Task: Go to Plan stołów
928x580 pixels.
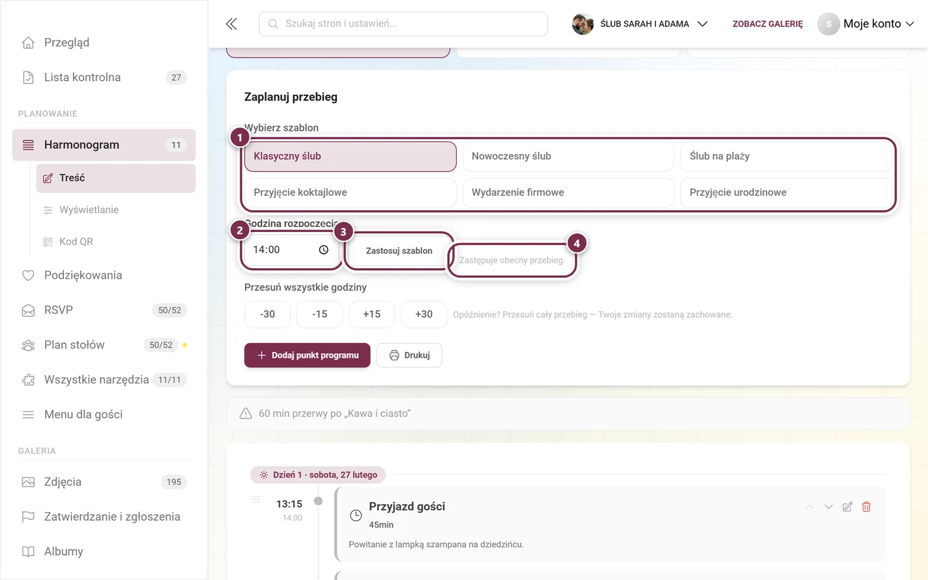Action: click(104, 345)
